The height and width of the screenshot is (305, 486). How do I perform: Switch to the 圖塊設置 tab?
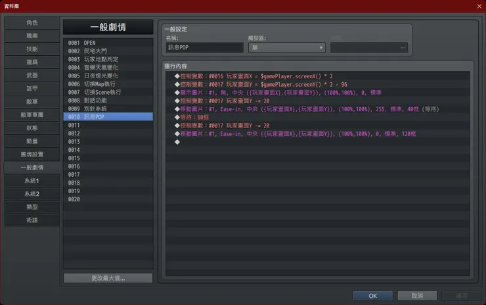click(x=32, y=154)
